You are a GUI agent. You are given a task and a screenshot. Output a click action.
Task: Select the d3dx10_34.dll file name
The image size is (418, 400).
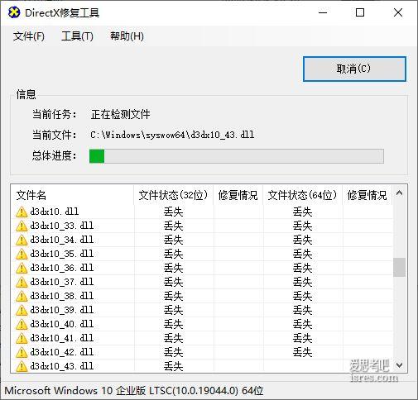(62, 240)
